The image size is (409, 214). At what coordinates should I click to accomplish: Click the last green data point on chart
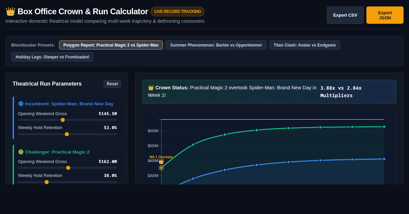click(x=384, y=127)
